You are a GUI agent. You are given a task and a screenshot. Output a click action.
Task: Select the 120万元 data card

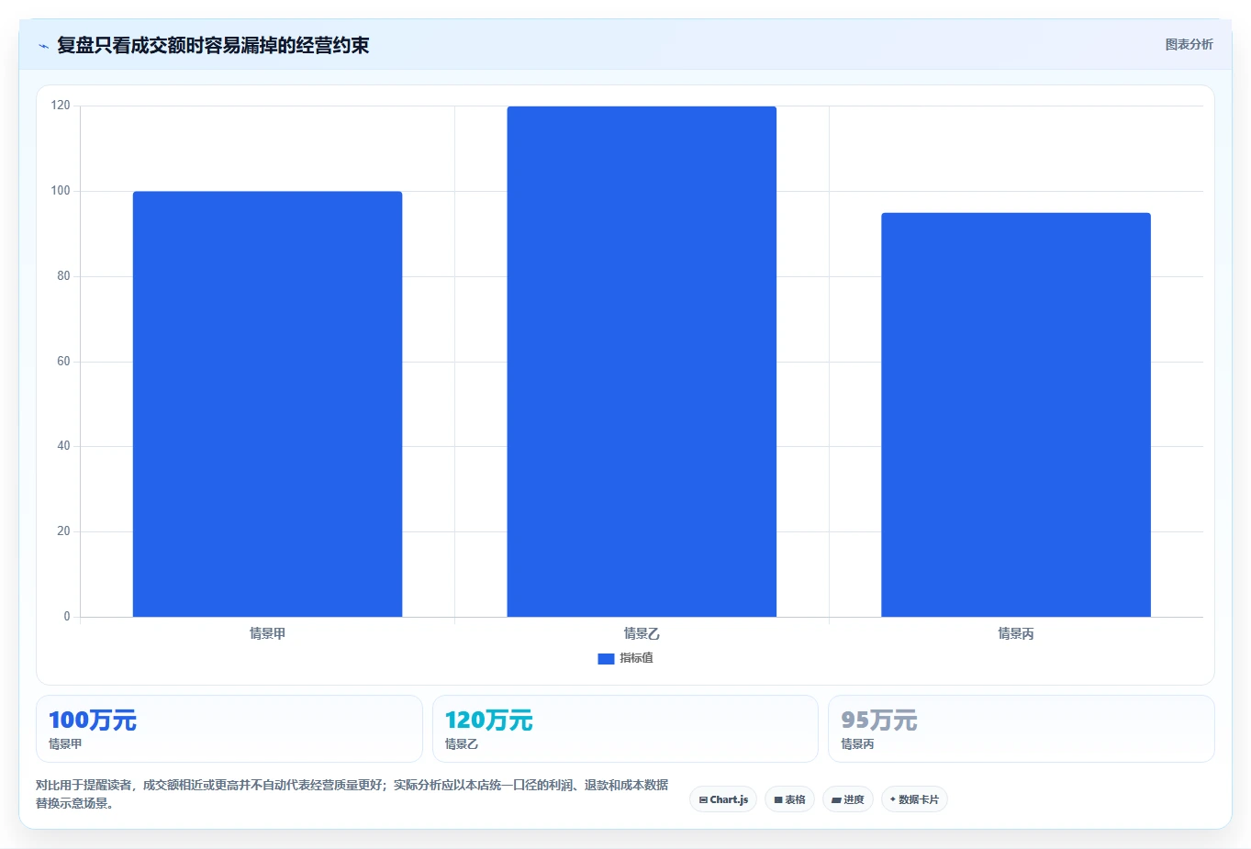pyautogui.click(x=625, y=729)
